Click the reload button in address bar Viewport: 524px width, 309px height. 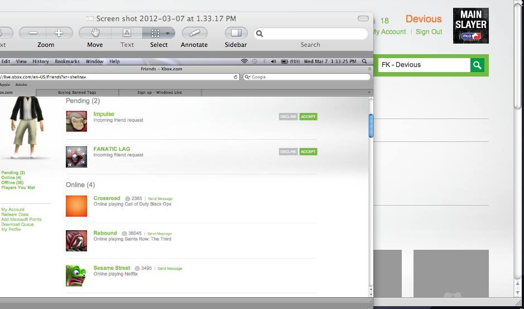[x=235, y=77]
